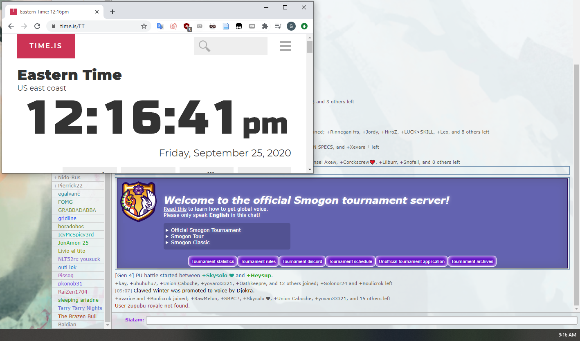Select user GRABBADABBA in user list

[79, 210]
